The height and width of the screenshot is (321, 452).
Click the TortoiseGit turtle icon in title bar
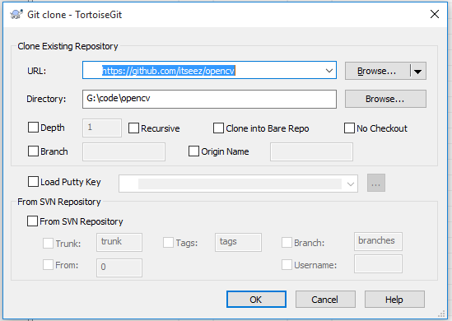16,14
